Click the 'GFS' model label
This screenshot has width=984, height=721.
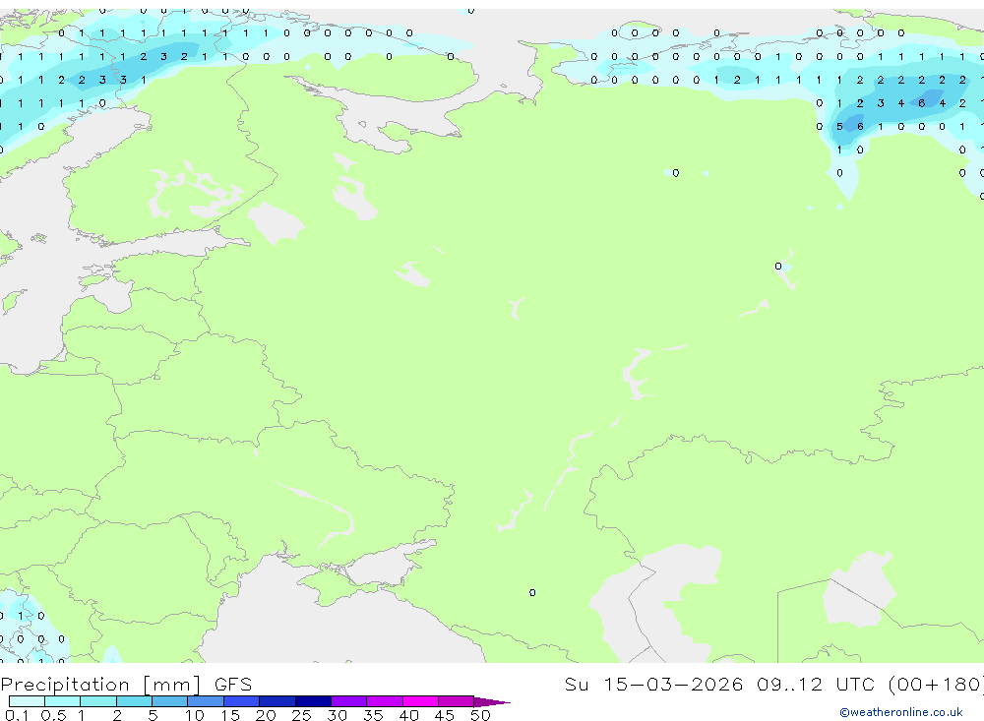click(233, 684)
